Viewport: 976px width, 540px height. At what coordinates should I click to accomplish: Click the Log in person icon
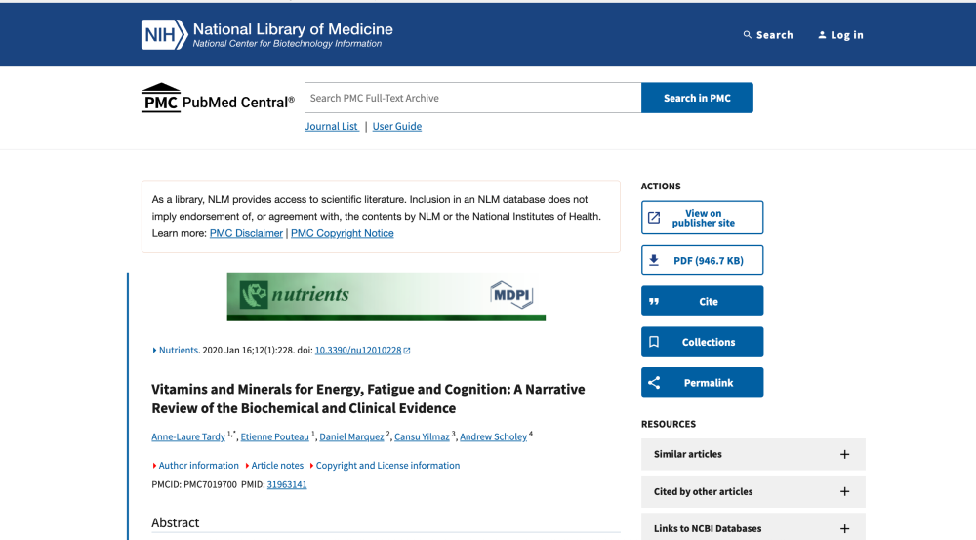click(822, 35)
